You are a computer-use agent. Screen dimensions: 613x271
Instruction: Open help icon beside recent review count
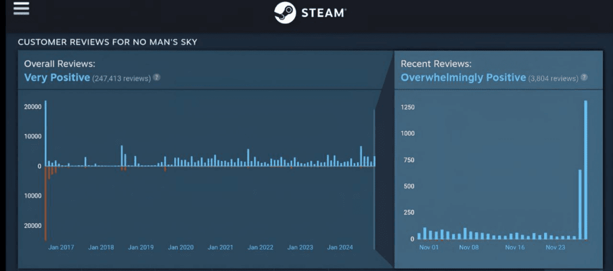pyautogui.click(x=584, y=78)
